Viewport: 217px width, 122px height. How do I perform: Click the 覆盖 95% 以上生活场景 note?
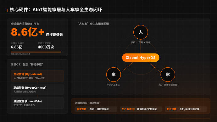click(20, 54)
